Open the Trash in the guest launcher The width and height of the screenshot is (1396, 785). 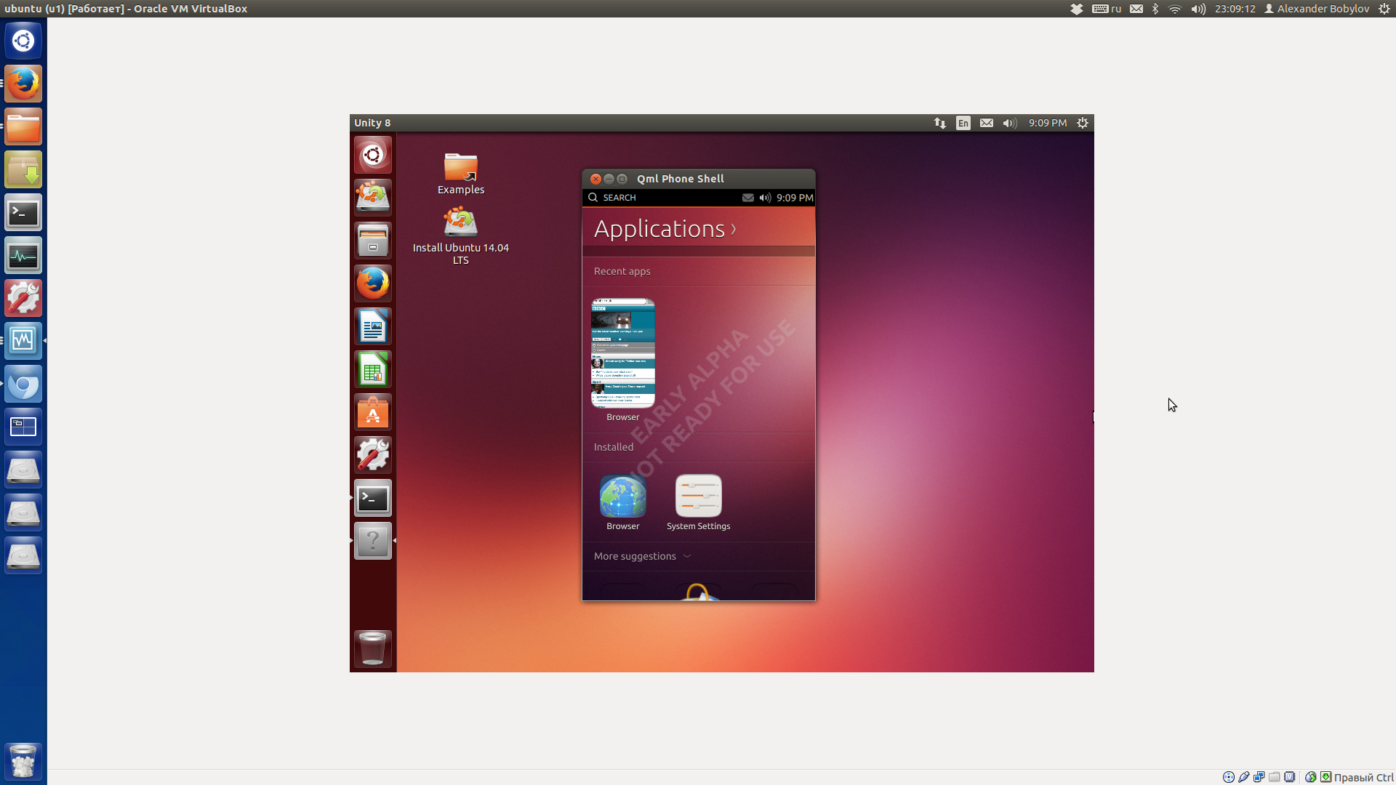(x=373, y=648)
